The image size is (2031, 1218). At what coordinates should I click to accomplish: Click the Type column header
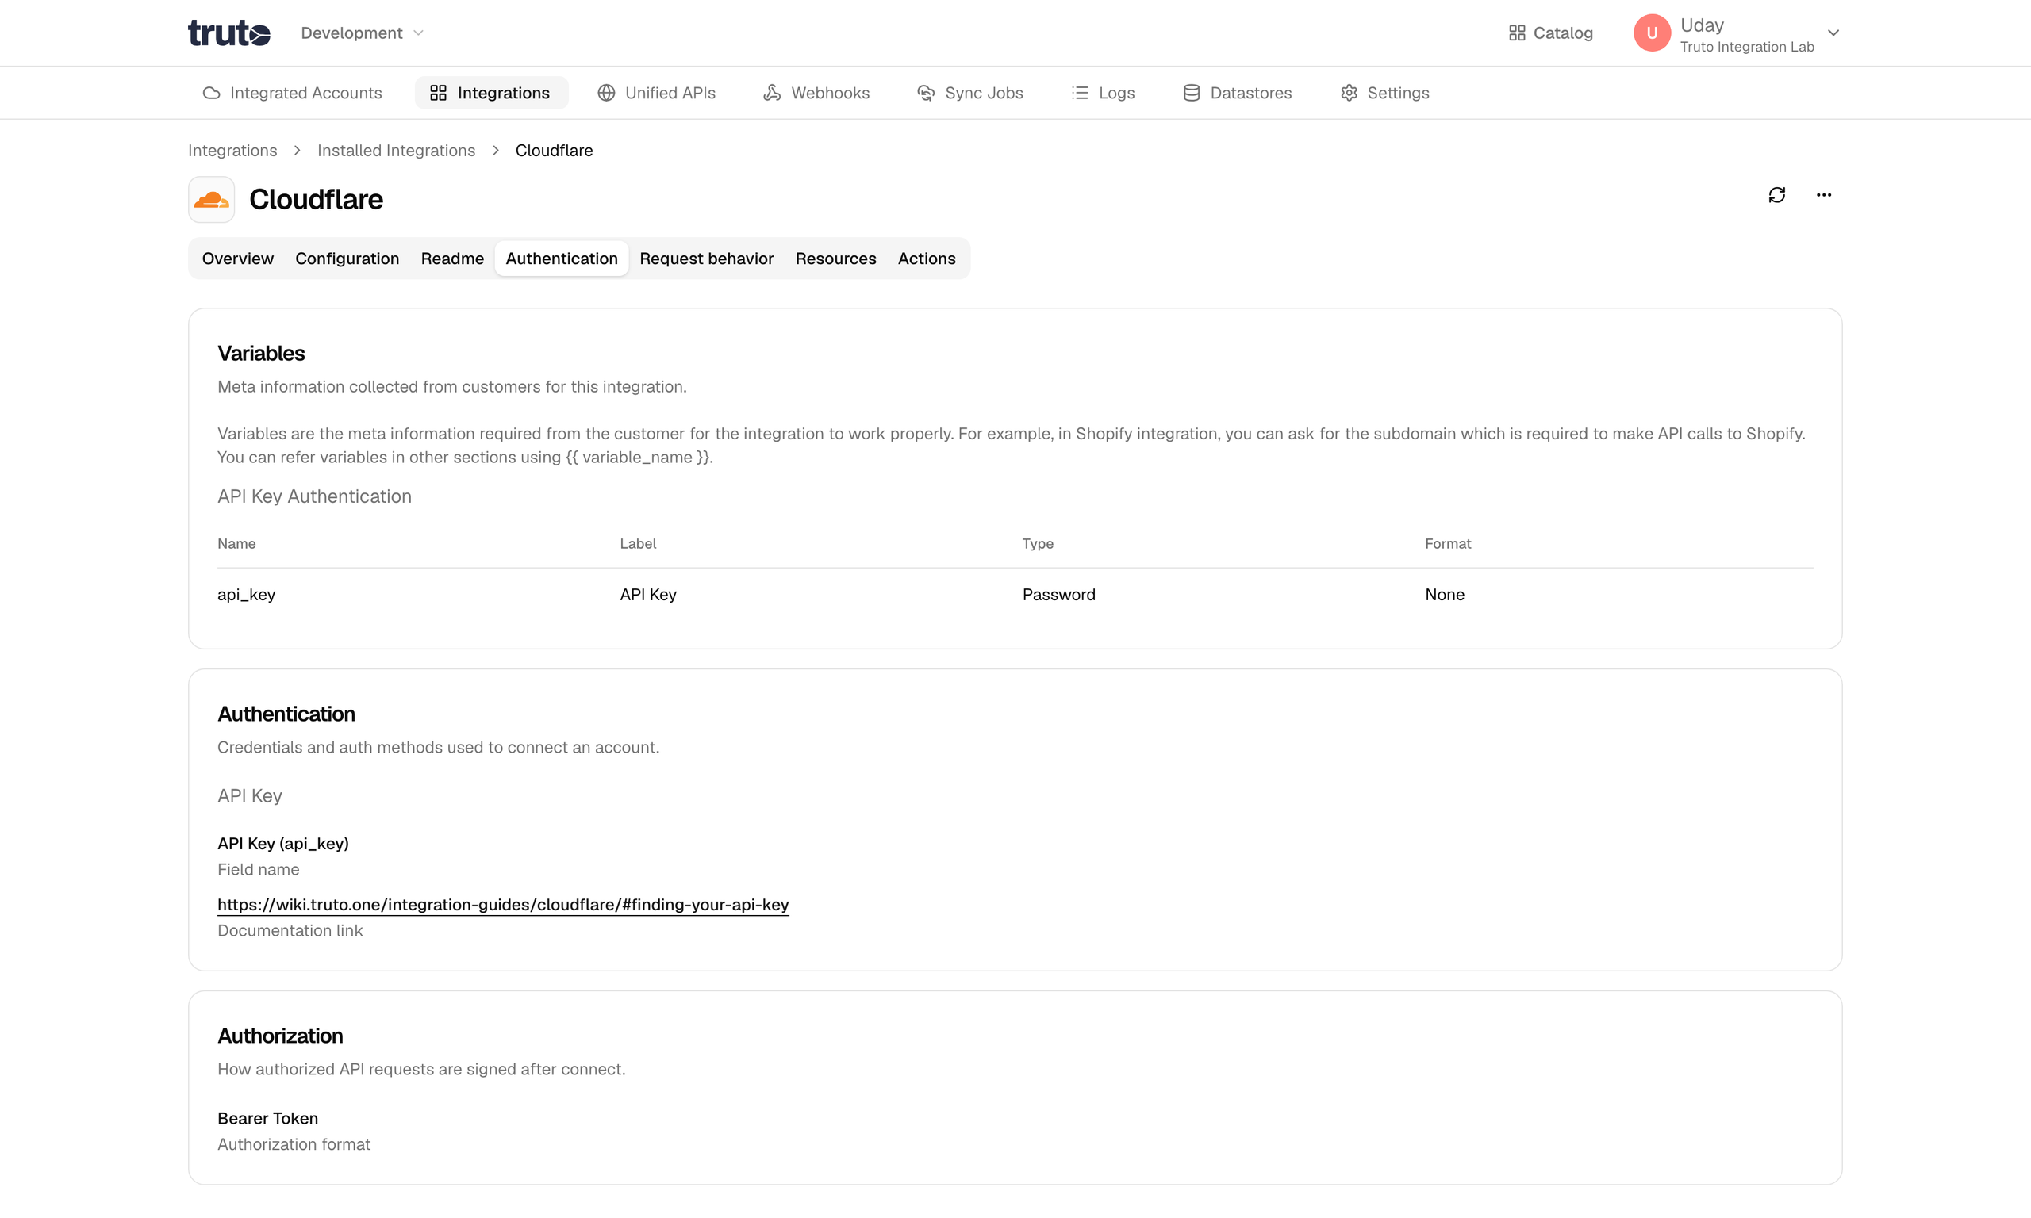point(1038,543)
